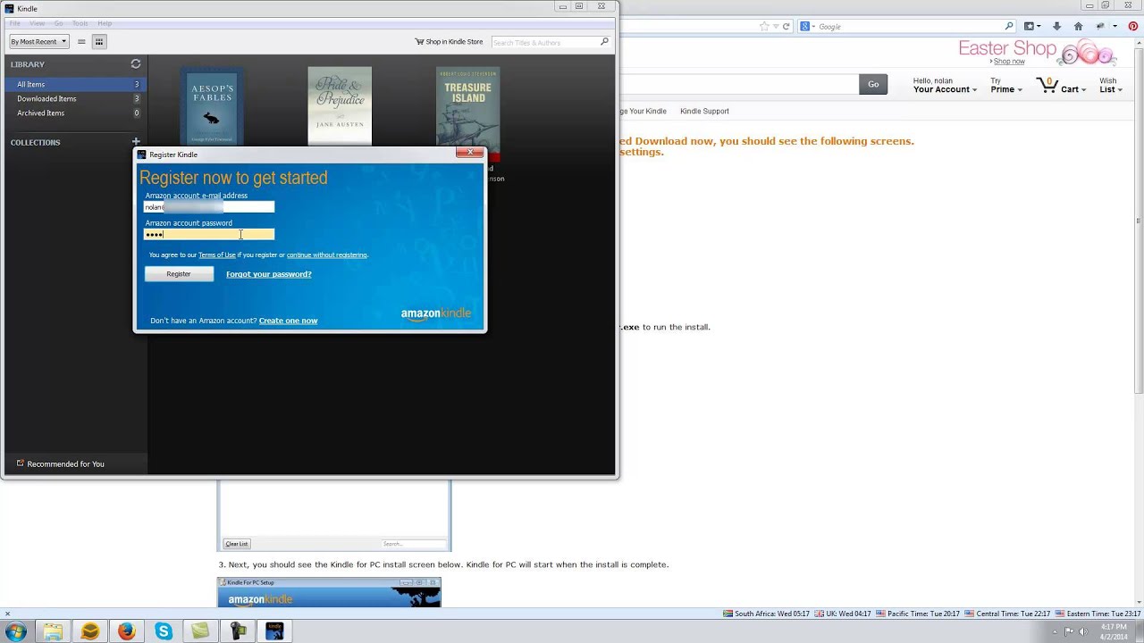Open Firefox downloads arrow icon

(x=1056, y=27)
